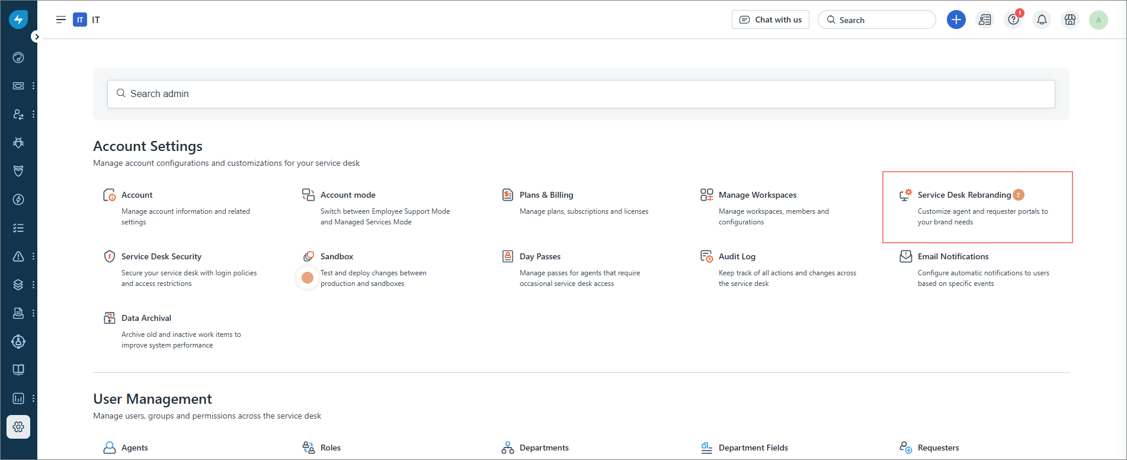Open the notifications bell icon
The width and height of the screenshot is (1127, 460).
pyautogui.click(x=1042, y=20)
